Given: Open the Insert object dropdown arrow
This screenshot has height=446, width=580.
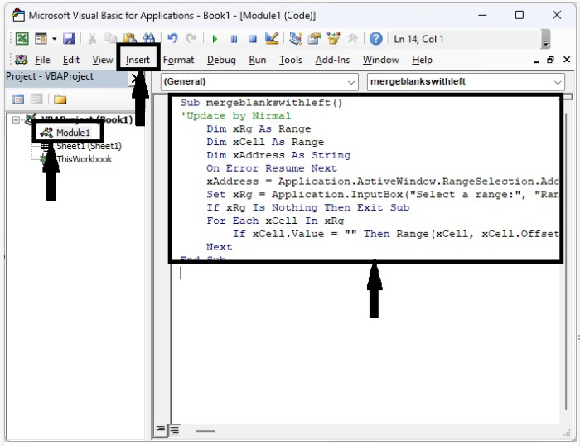Looking at the screenshot, I should click(54, 38).
